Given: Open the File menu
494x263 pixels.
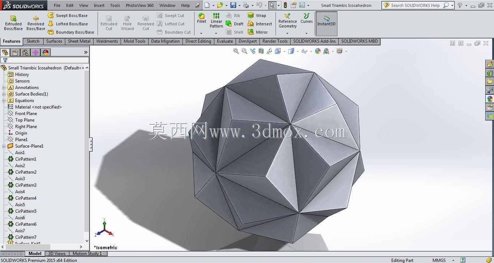Looking at the screenshot, I should point(57,5).
